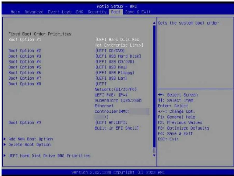Change the UEFI AP Built-in EFI Shell value
The image size is (234, 176).
[117, 125]
